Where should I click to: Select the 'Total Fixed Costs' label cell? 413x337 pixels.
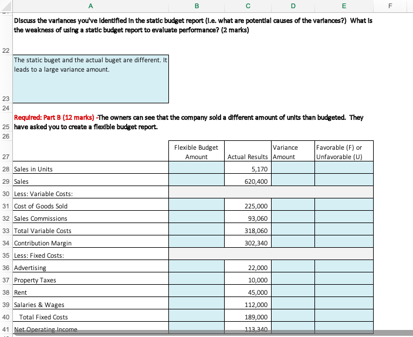90,315
